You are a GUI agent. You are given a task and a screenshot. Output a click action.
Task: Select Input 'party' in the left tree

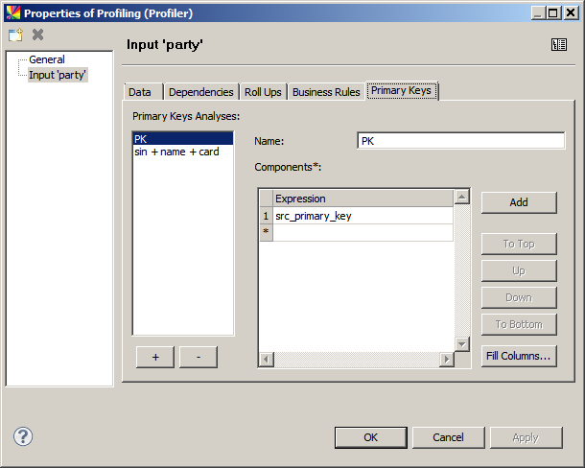coord(58,75)
